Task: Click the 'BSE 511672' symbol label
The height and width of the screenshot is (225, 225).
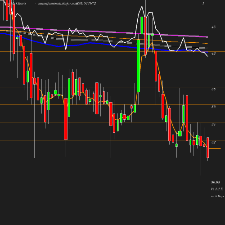Action: (86, 3)
